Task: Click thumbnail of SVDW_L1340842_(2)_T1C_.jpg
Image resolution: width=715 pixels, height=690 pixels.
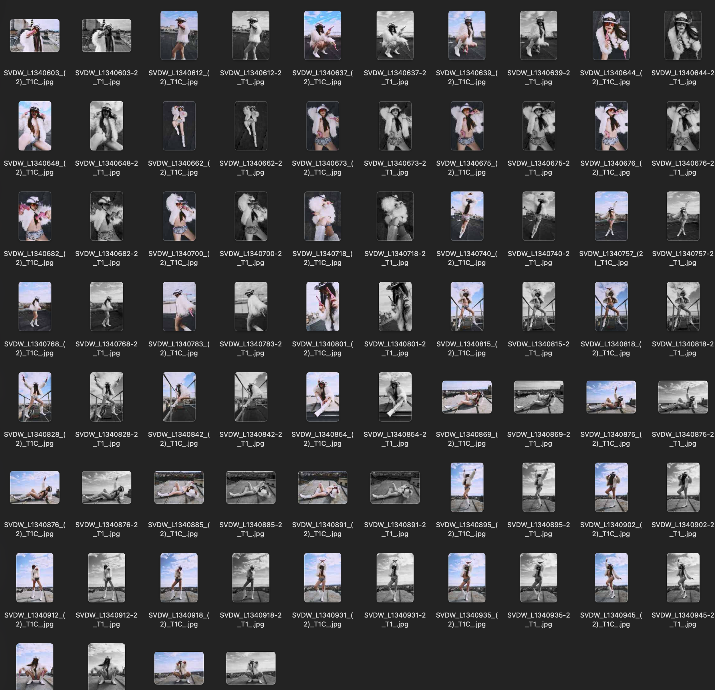Action: pyautogui.click(x=179, y=396)
